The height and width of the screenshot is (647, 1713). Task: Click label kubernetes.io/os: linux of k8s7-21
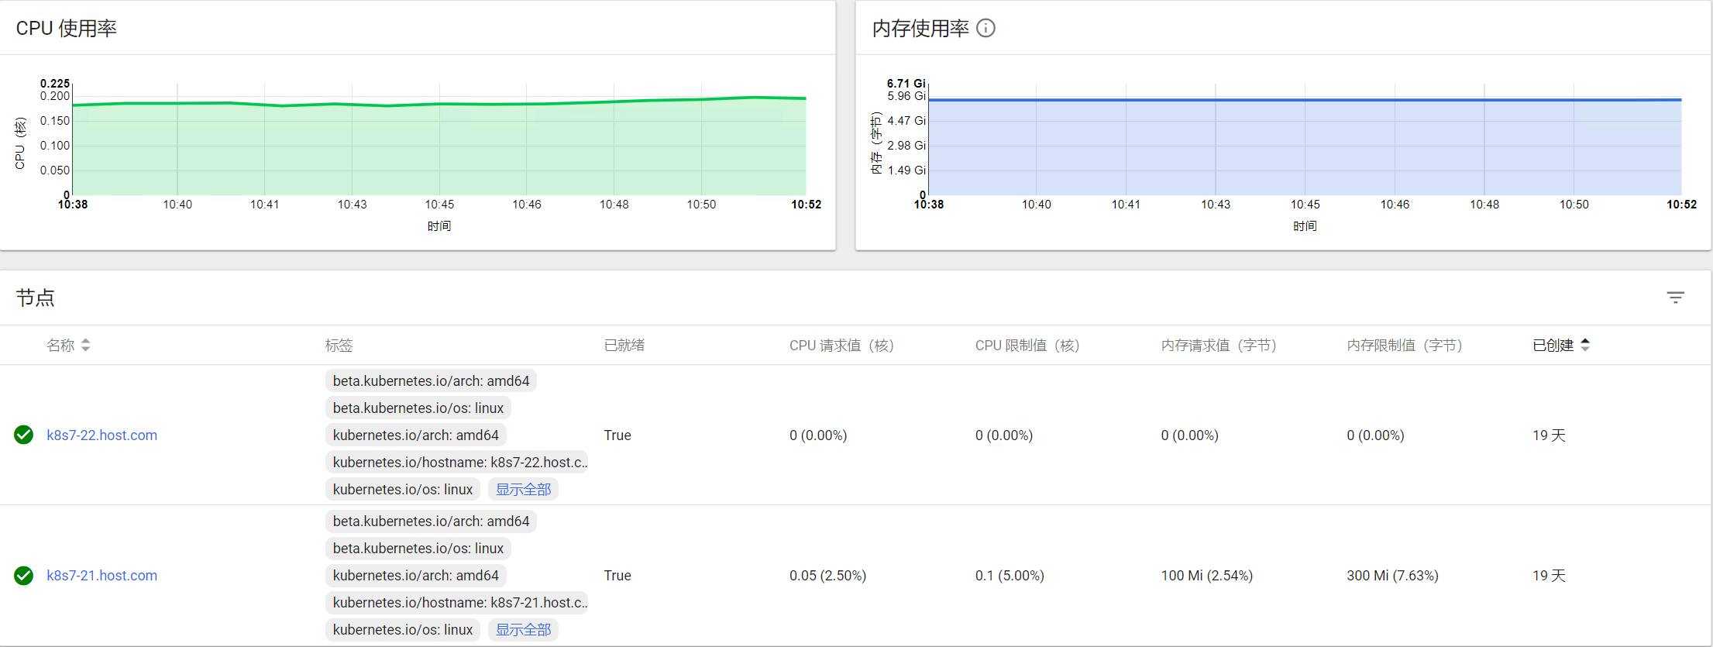[x=403, y=630]
